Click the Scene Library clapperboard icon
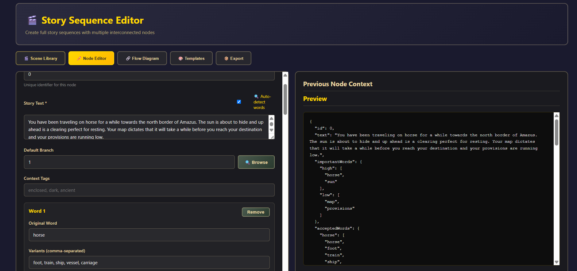The width and height of the screenshot is (577, 271). coord(26,58)
